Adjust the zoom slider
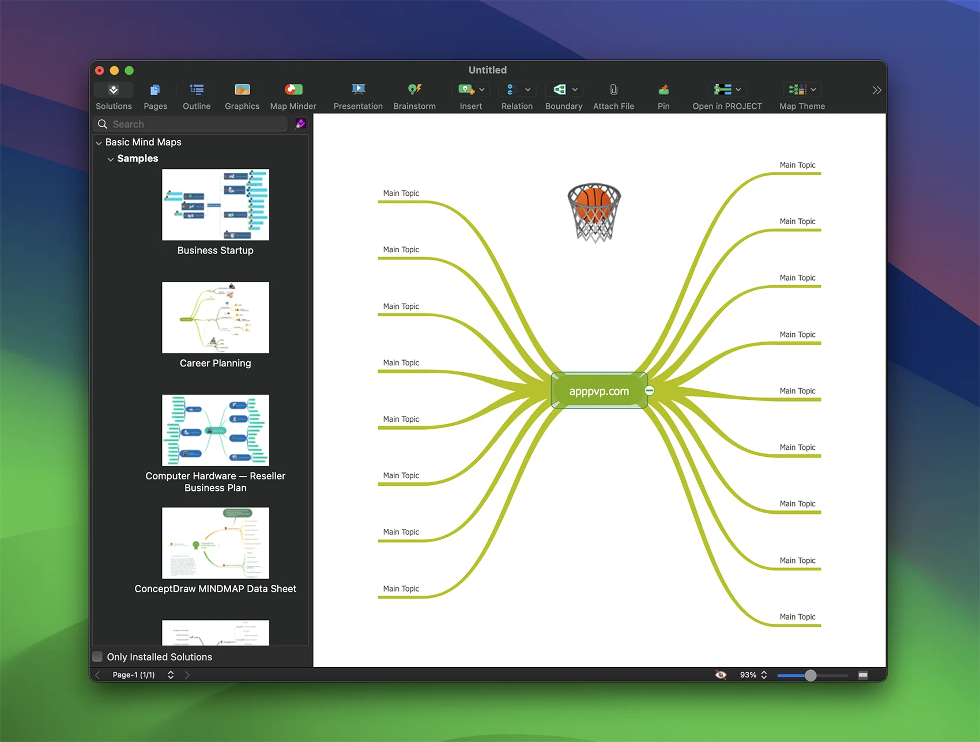980x742 pixels. (811, 675)
